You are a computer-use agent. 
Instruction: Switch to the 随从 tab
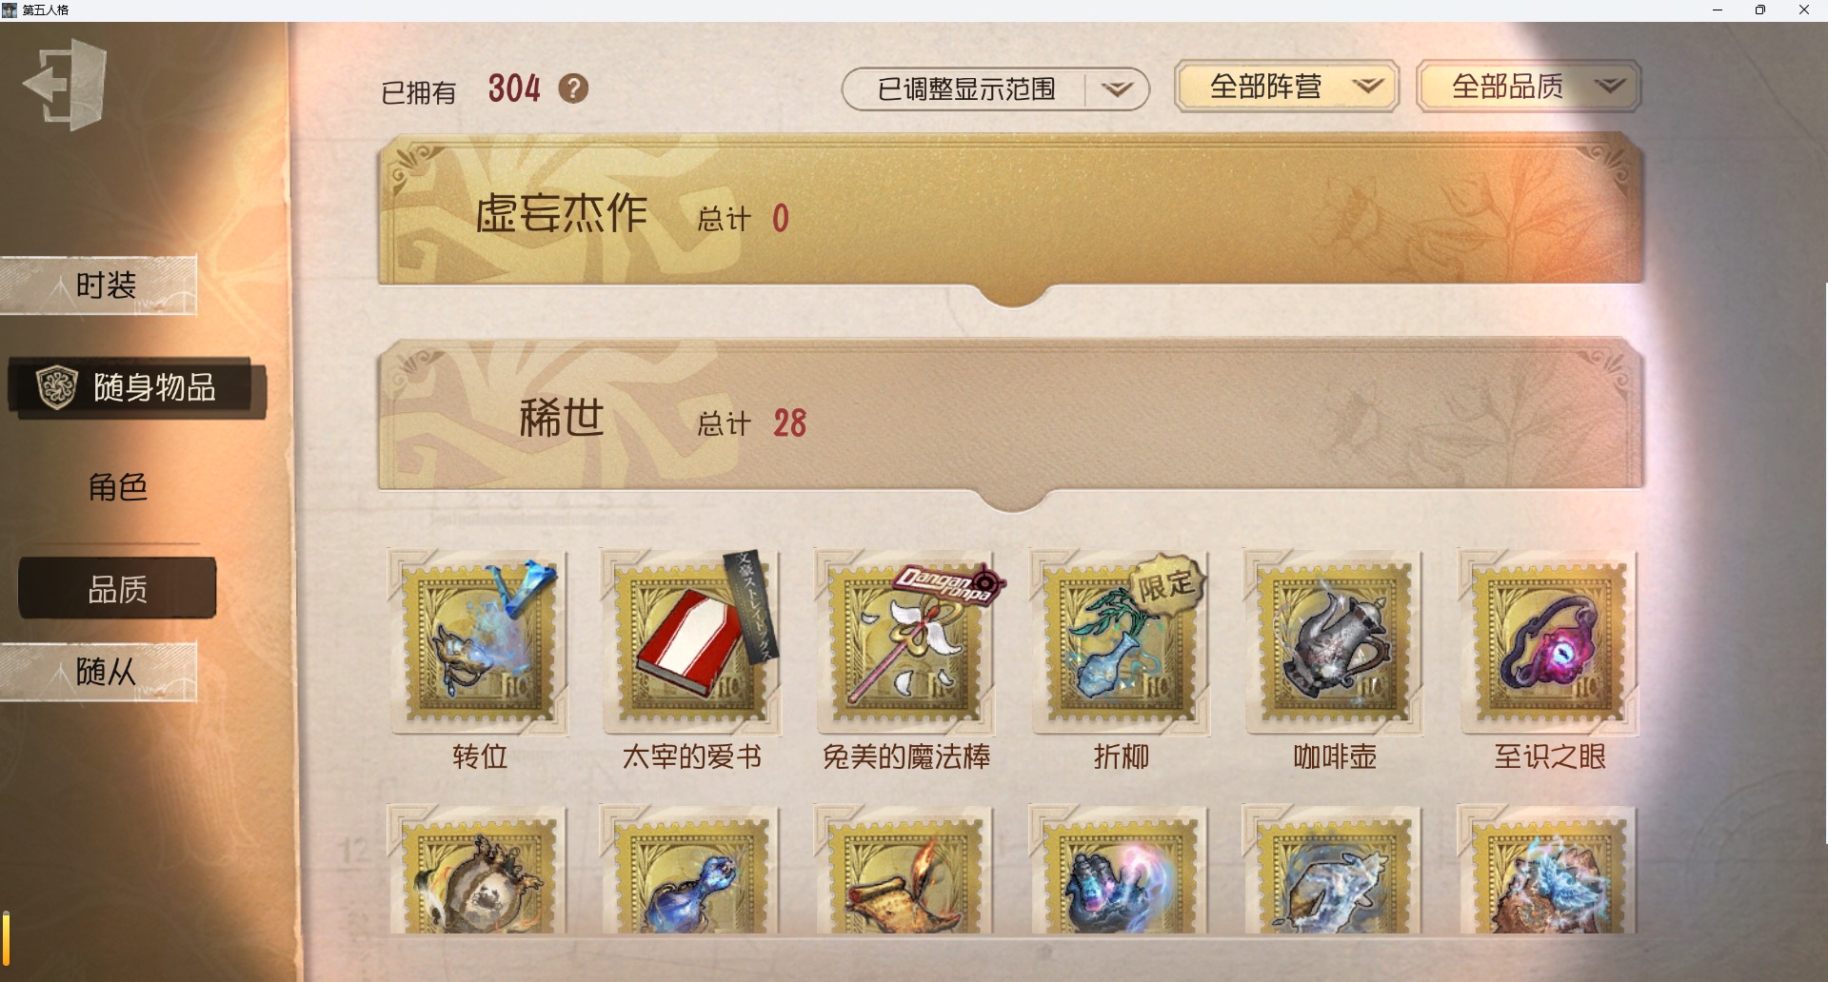(99, 672)
